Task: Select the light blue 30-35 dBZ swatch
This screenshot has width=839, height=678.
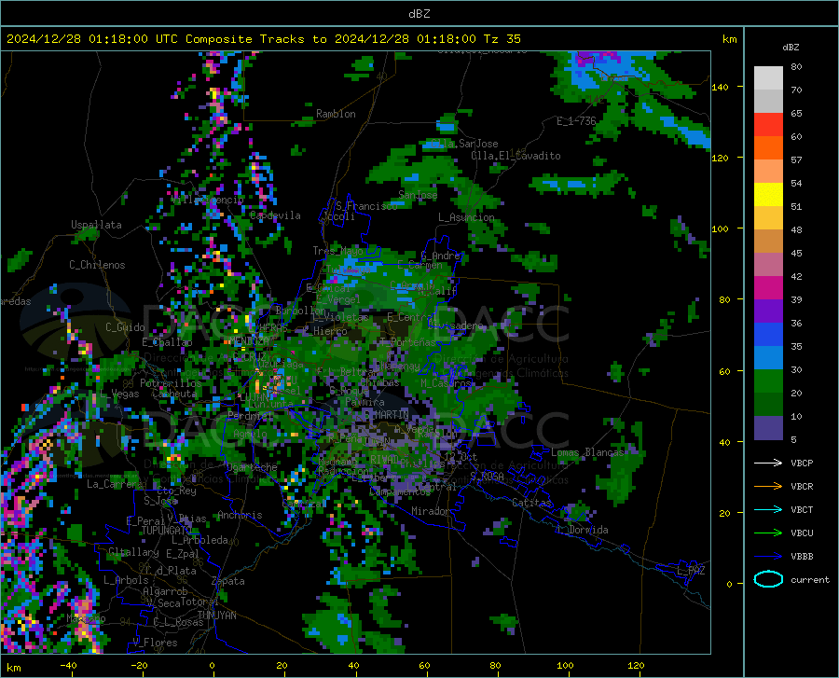Action: tap(768, 358)
